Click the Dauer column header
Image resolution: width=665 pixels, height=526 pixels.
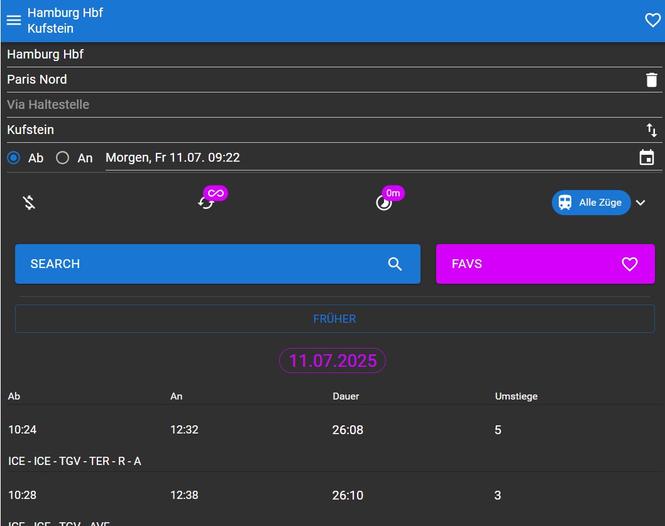(346, 396)
